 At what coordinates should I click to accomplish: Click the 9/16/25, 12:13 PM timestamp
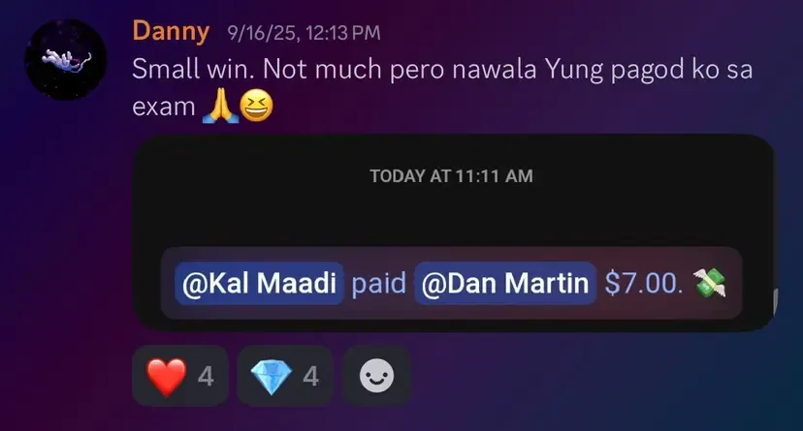(304, 33)
